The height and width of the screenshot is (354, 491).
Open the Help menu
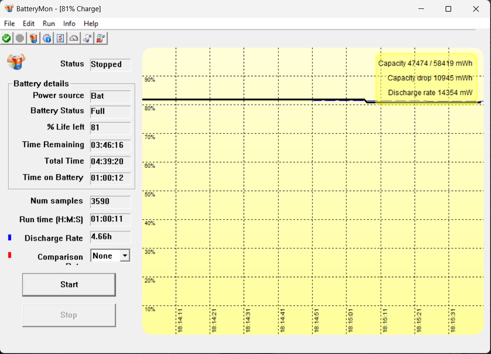pos(91,23)
